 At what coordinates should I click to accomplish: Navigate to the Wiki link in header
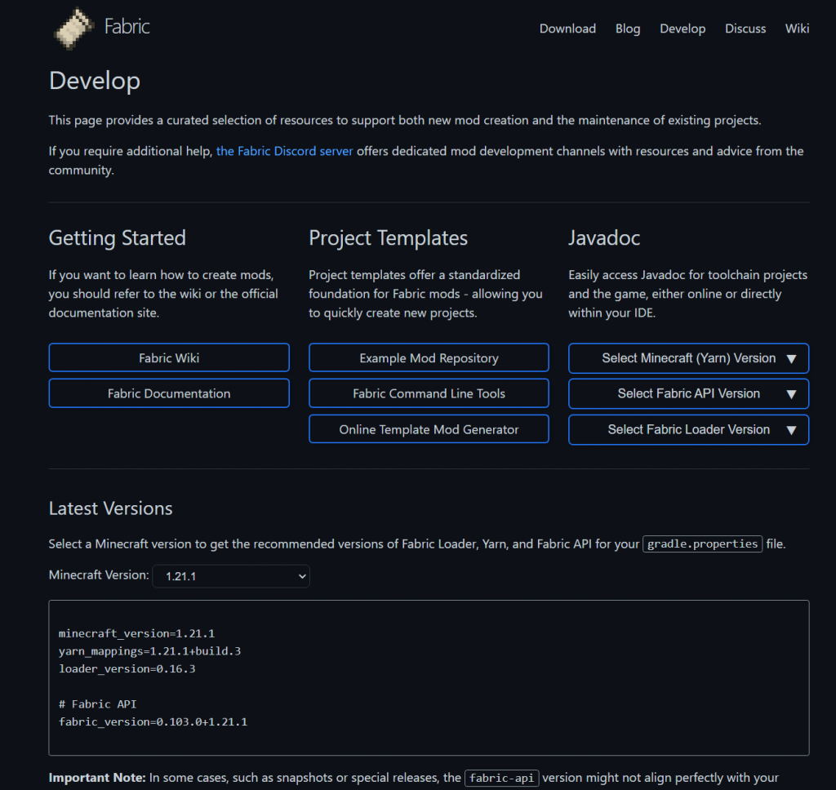tap(797, 29)
